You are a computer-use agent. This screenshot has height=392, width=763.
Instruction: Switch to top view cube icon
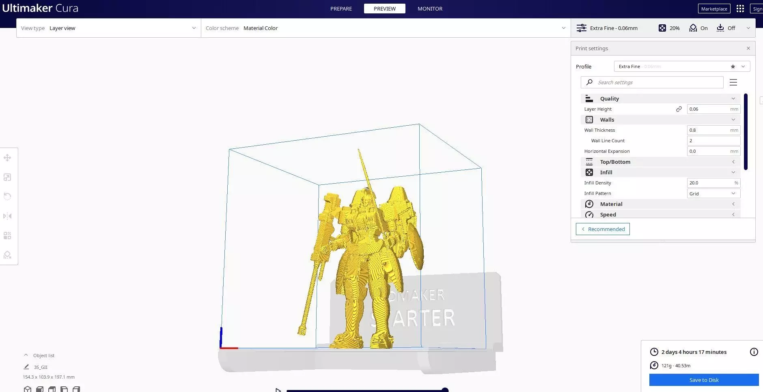(52, 389)
